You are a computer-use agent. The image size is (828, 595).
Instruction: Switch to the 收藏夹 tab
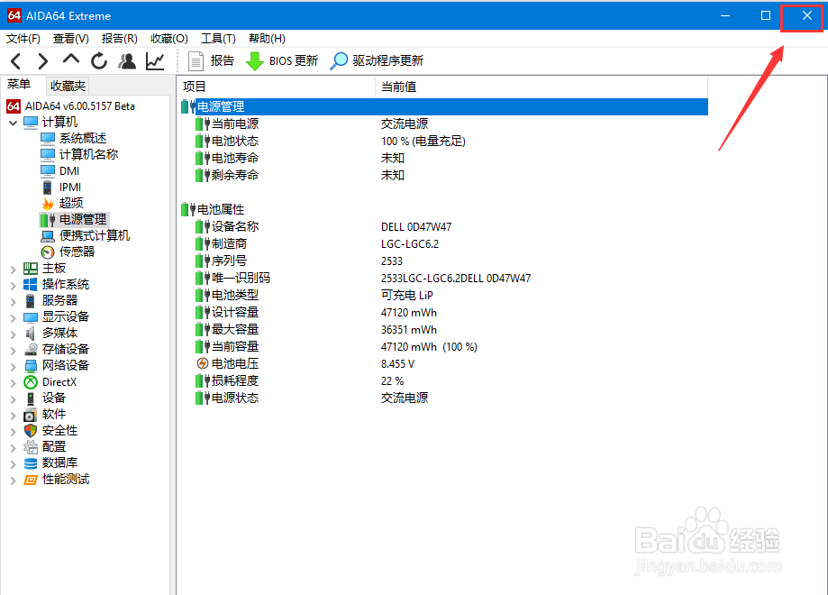pyautogui.click(x=68, y=86)
